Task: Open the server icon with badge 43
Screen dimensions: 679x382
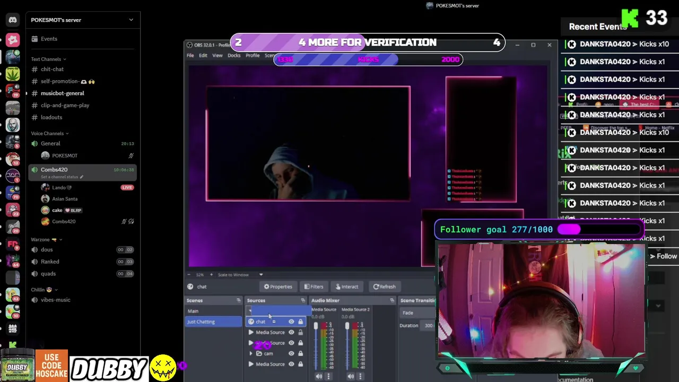Action: pyautogui.click(x=13, y=294)
